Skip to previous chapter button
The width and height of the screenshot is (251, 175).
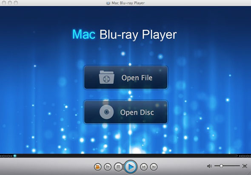click(144, 167)
